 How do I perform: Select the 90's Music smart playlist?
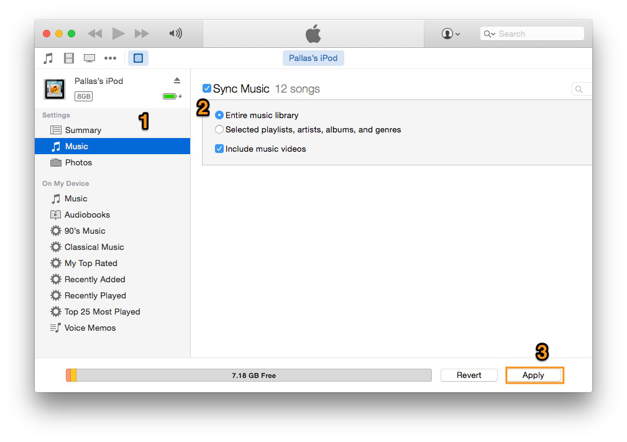coord(112,231)
